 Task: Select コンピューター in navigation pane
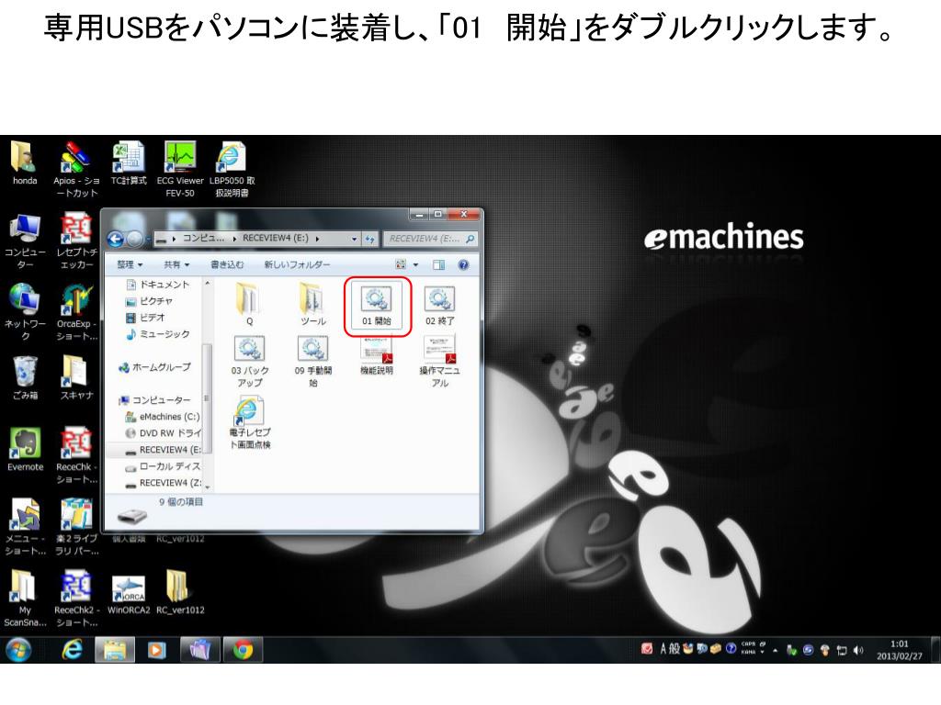(154, 400)
